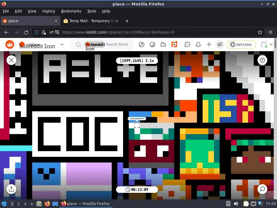The width and height of the screenshot is (277, 208).
Task: Open the Help menu
Action: tap(106, 11)
